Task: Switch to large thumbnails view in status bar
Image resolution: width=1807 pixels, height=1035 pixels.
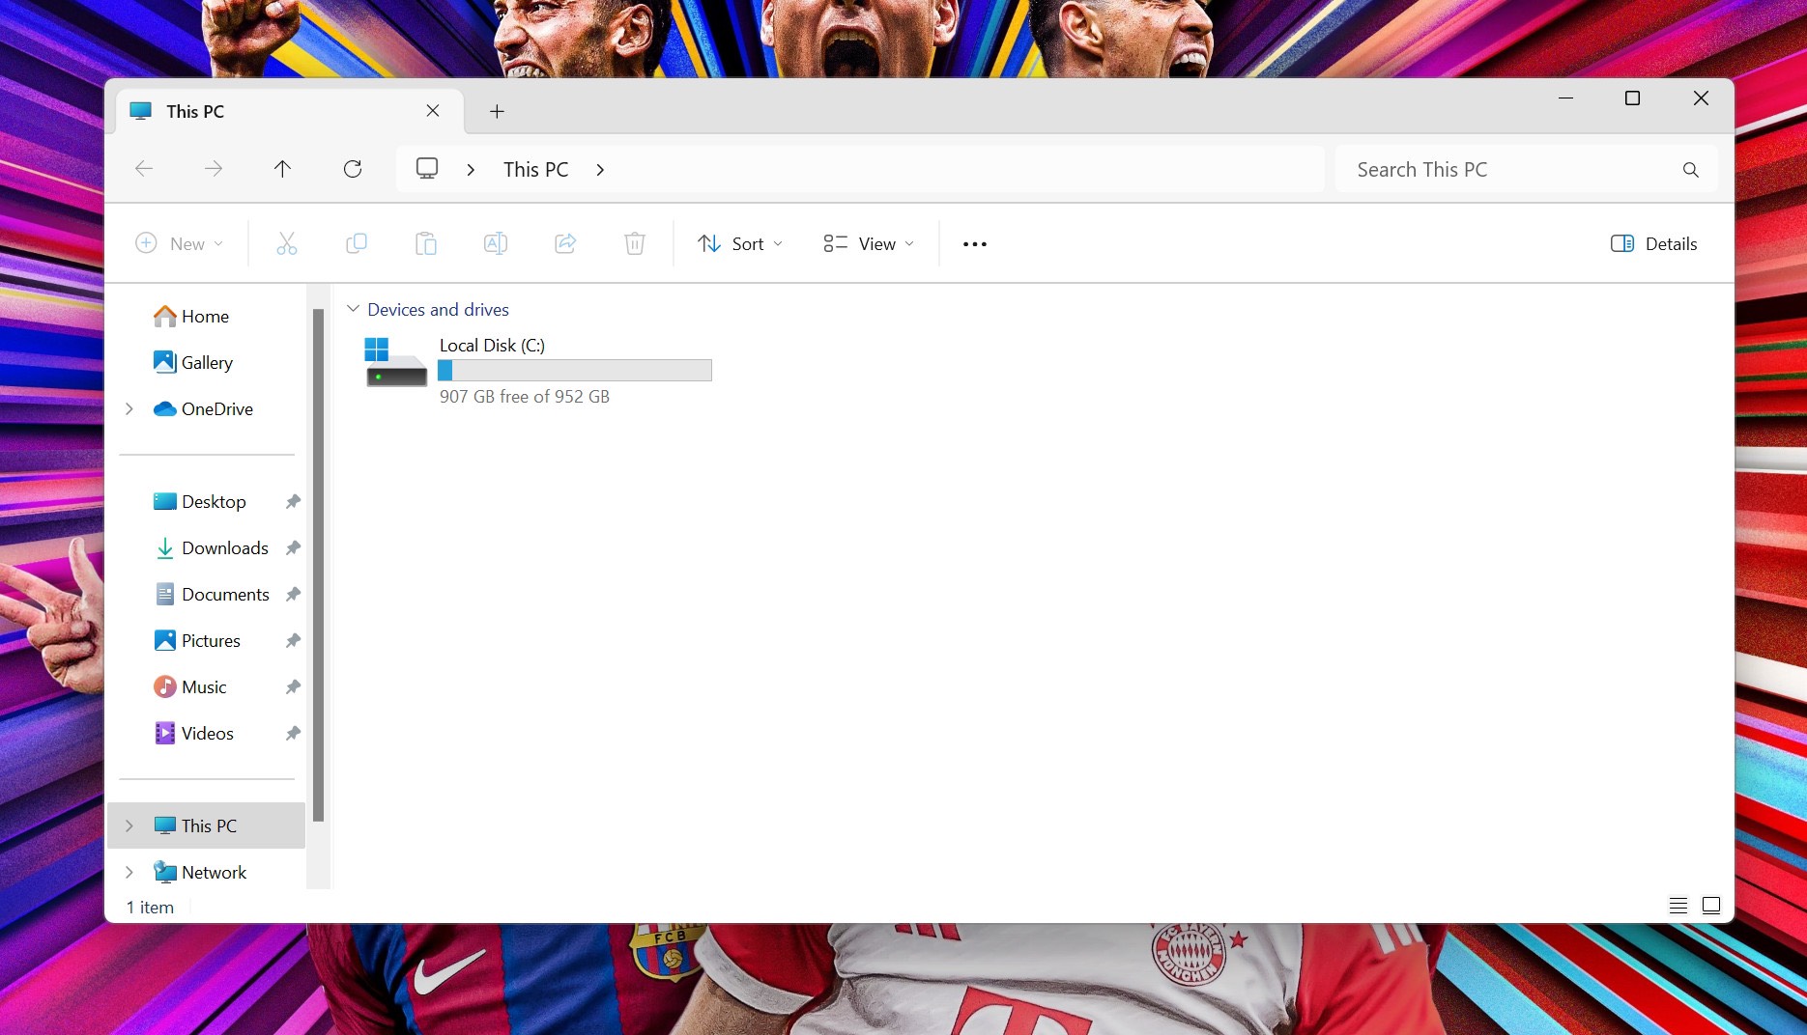Action: pos(1711,906)
